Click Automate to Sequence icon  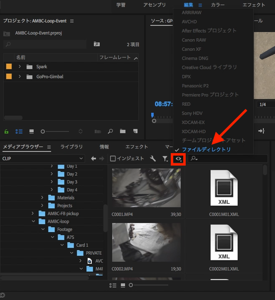coord(98,131)
